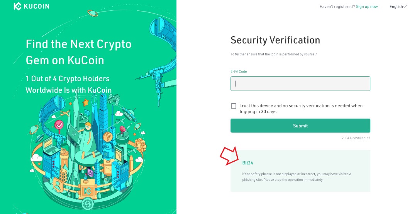
Task: Open the English language dropdown
Action: coord(398,7)
